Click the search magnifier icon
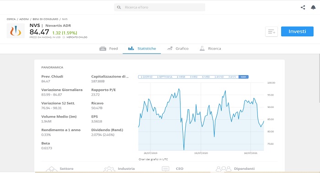Image resolution: width=320 pixels, height=173 pixels. pyautogui.click(x=119, y=7)
